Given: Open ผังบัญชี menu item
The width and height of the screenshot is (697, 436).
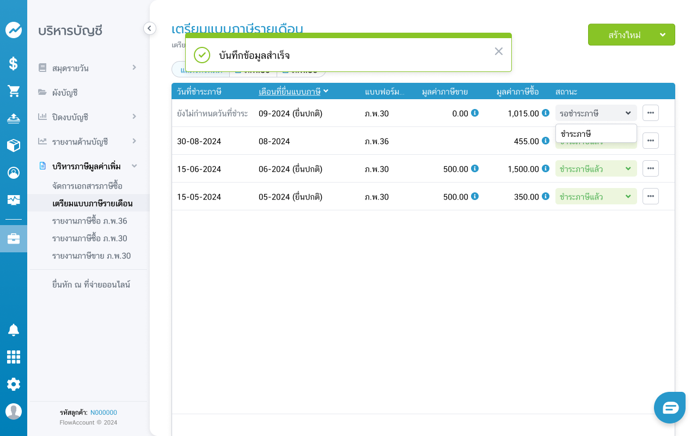Looking at the screenshot, I should tap(87, 93).
